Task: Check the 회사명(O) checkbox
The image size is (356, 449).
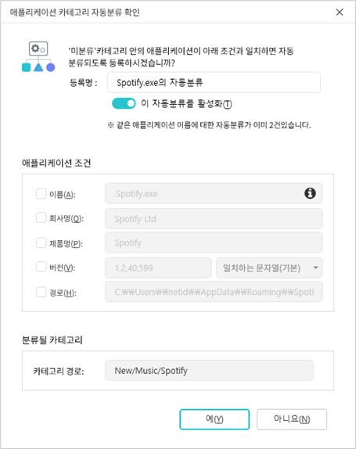Action: [x=41, y=217]
